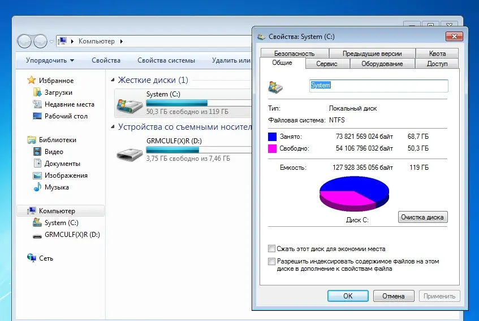Click the disk usage pie chart

click(x=354, y=194)
